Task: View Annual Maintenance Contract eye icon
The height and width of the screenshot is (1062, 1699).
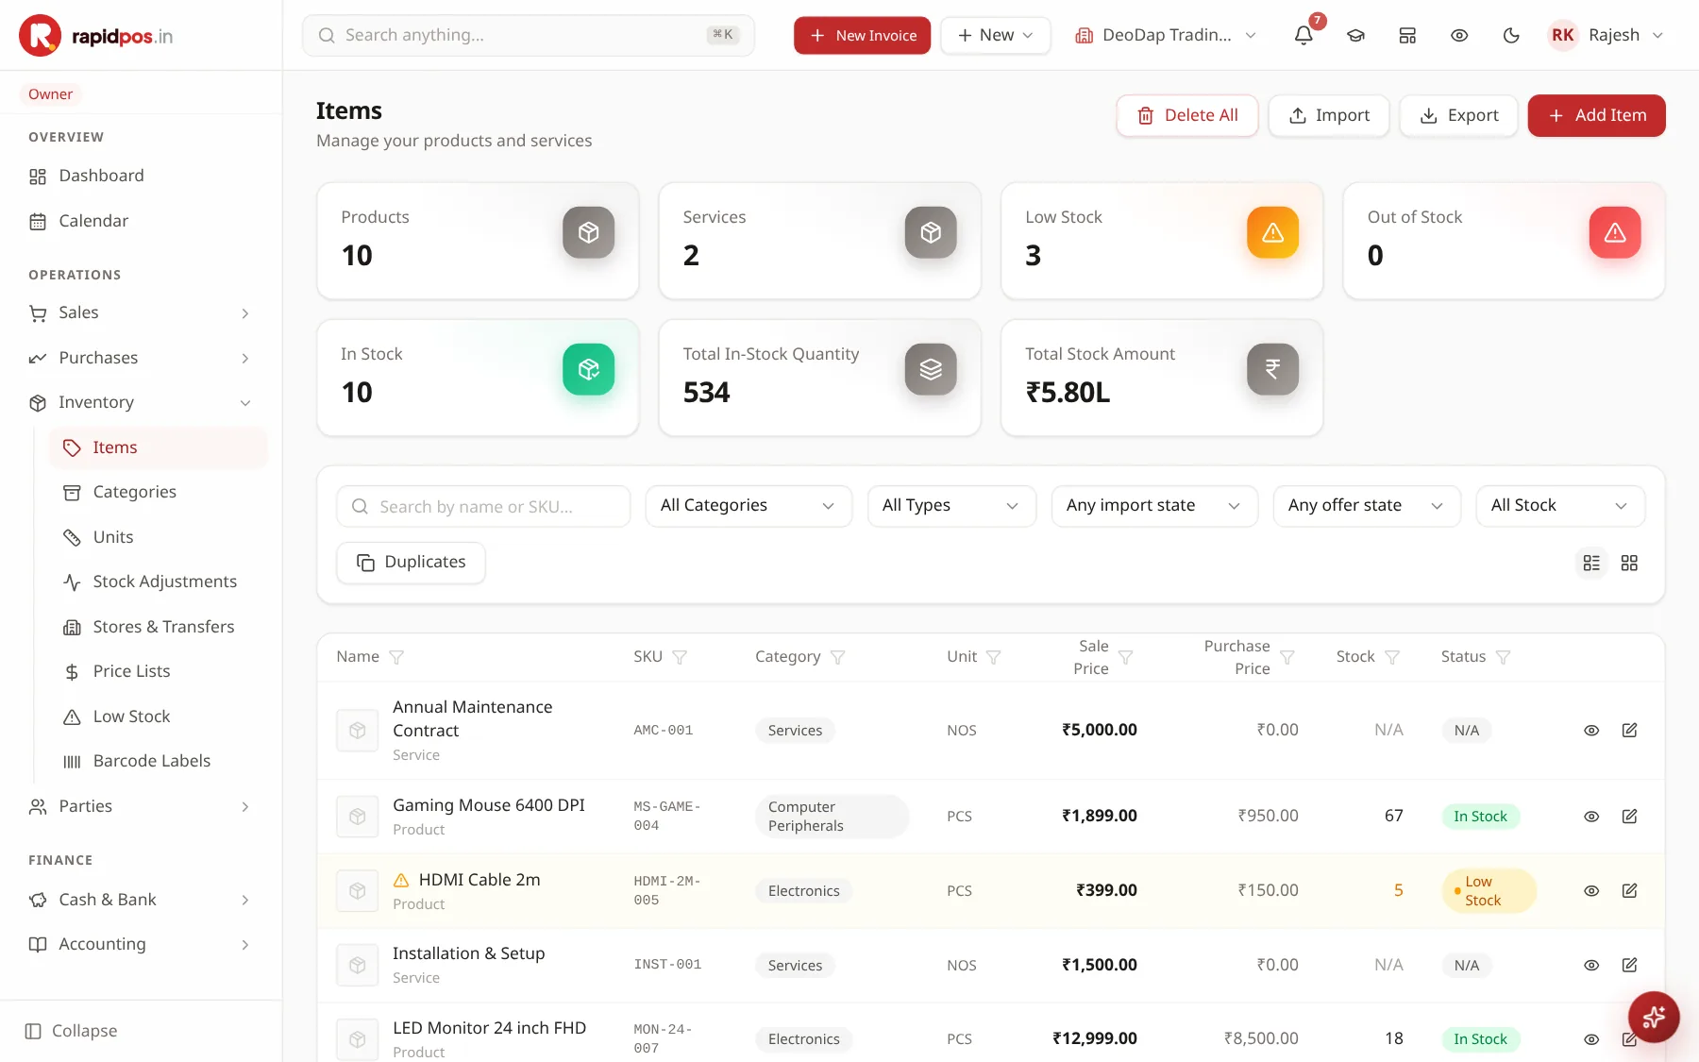Action: click(1591, 731)
